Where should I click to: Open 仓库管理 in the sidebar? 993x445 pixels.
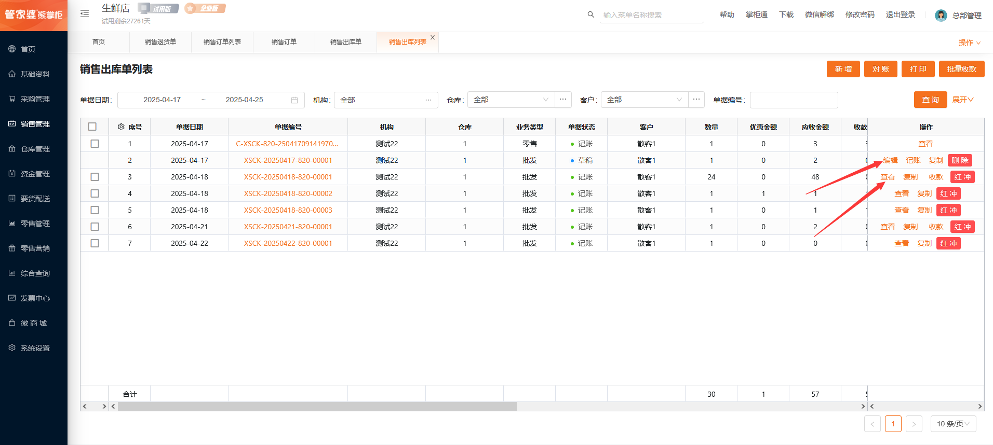(x=35, y=149)
